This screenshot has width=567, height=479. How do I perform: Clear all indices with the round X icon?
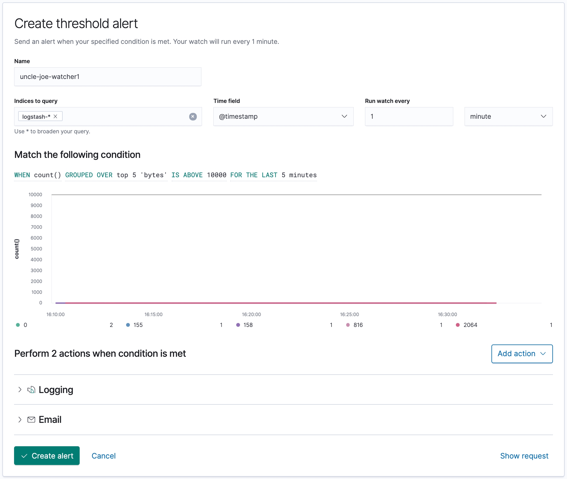(x=193, y=117)
